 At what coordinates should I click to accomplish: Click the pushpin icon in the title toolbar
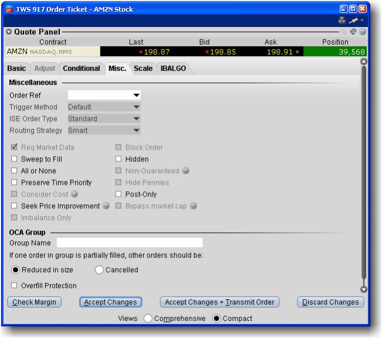[x=353, y=21]
